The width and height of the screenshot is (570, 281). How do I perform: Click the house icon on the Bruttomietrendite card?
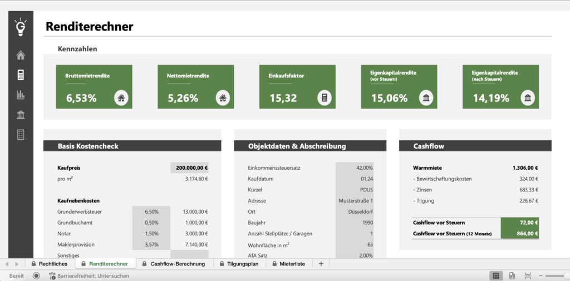pyautogui.click(x=121, y=98)
